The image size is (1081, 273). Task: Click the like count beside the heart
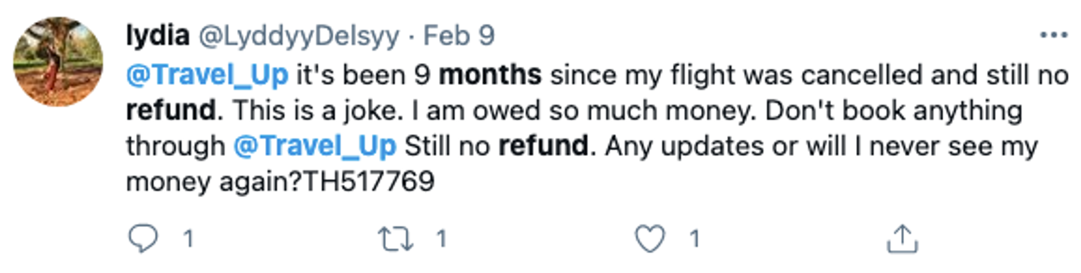(694, 239)
